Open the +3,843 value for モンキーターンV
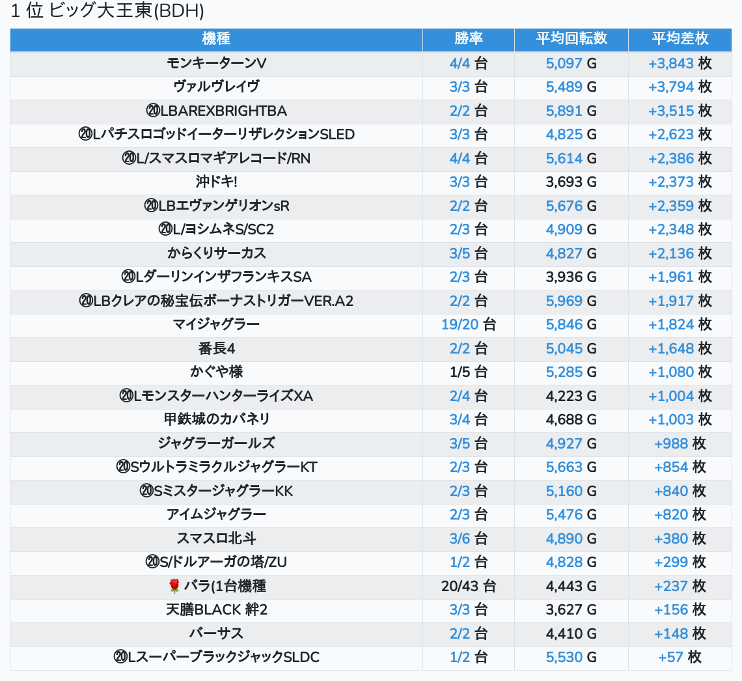Image resolution: width=742 pixels, height=681 pixels. (x=671, y=63)
